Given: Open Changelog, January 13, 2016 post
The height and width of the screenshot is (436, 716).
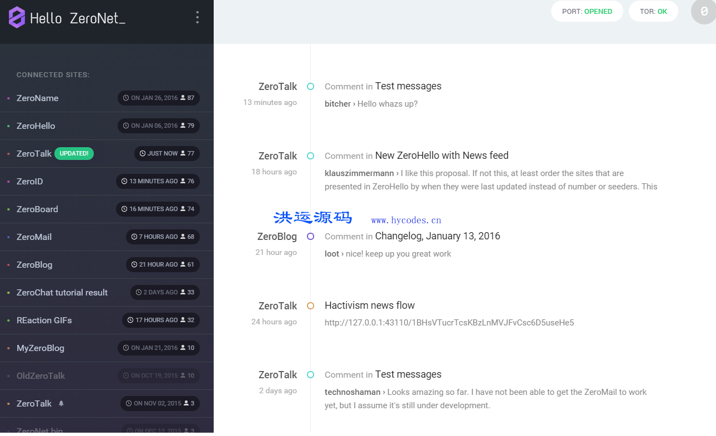Looking at the screenshot, I should 437,236.
